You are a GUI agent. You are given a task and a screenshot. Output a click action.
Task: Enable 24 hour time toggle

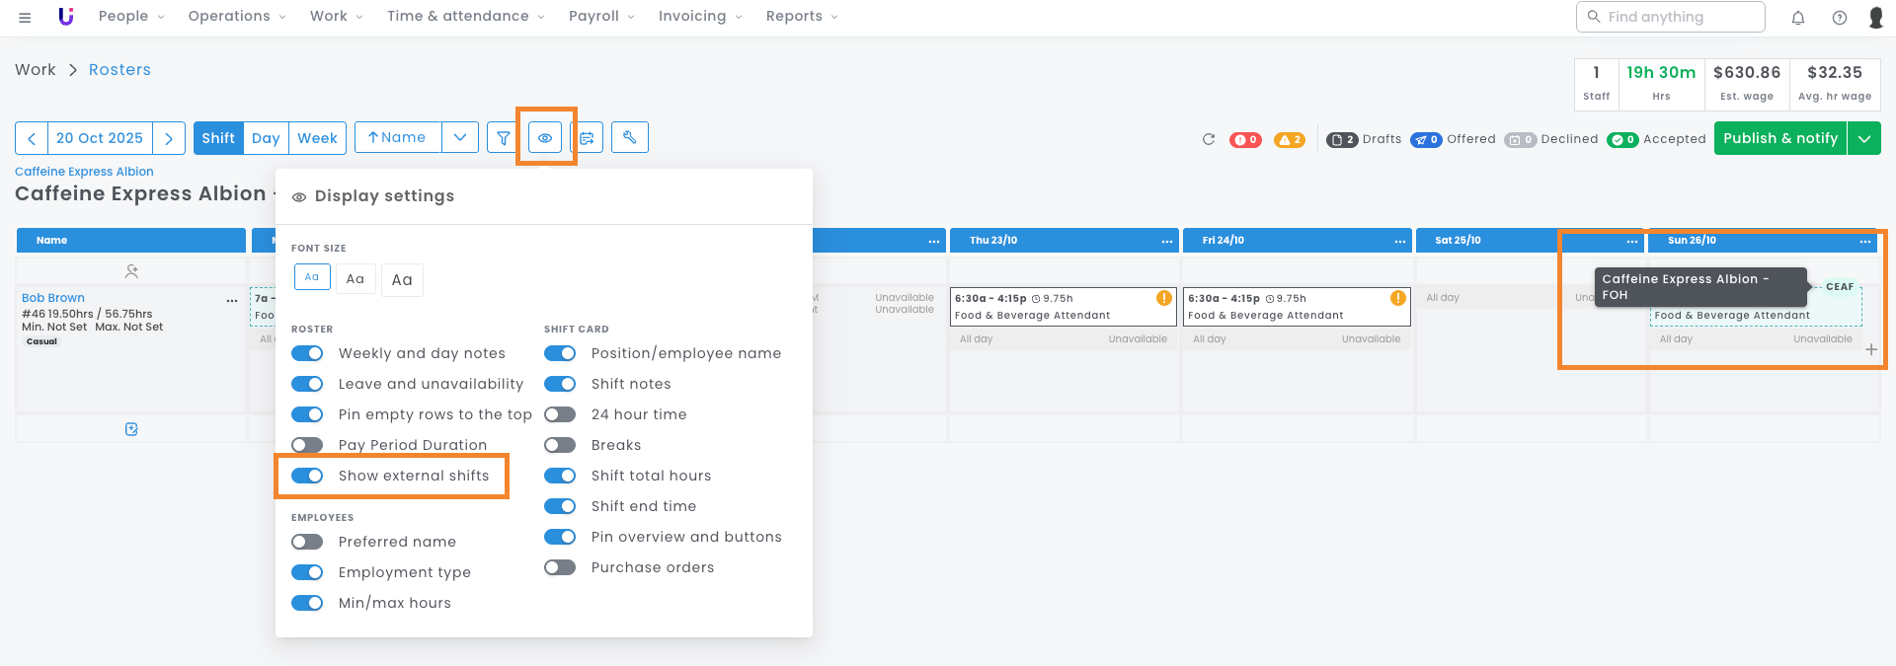coord(560,414)
